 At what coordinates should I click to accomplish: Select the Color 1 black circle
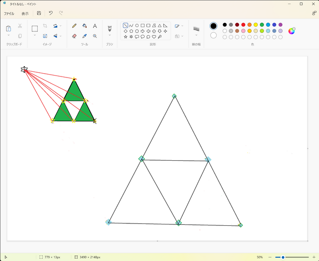click(213, 26)
